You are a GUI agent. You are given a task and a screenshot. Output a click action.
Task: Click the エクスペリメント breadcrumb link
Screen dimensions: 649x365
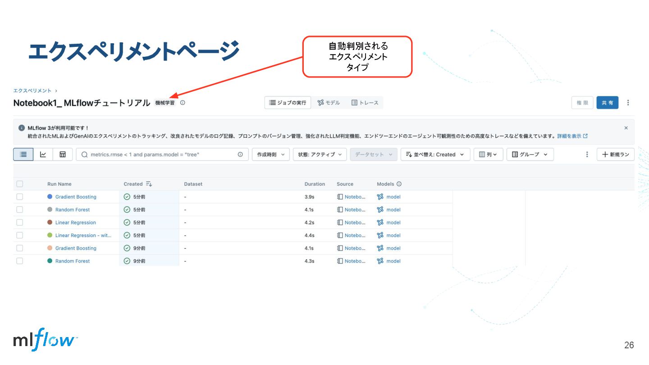pyautogui.click(x=32, y=91)
